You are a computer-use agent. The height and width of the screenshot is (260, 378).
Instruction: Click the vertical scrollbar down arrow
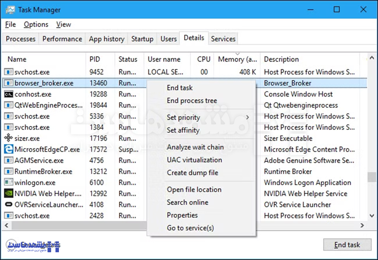(372, 216)
